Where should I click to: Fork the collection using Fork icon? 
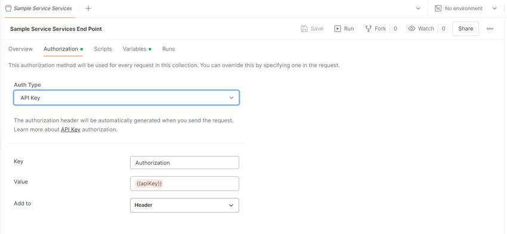(x=368, y=29)
